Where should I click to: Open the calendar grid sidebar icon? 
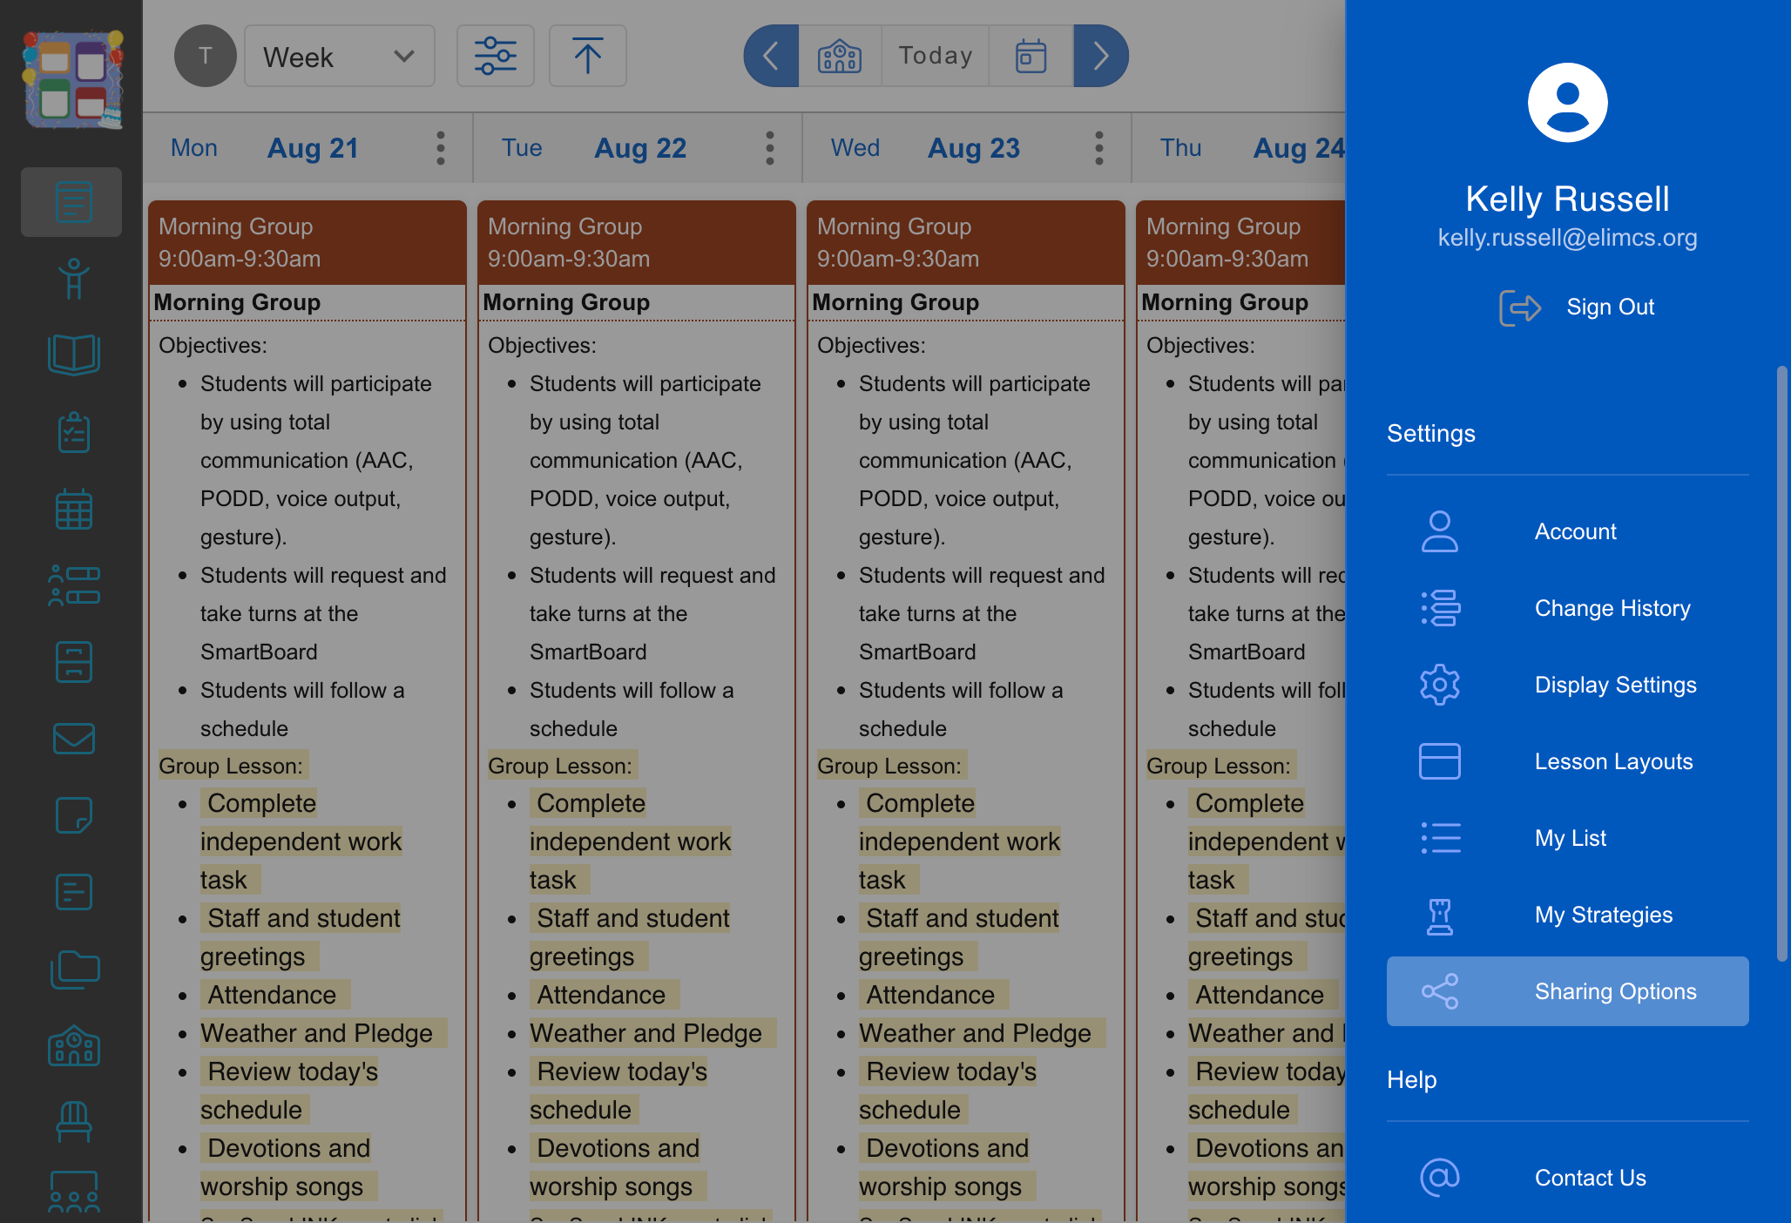point(73,509)
